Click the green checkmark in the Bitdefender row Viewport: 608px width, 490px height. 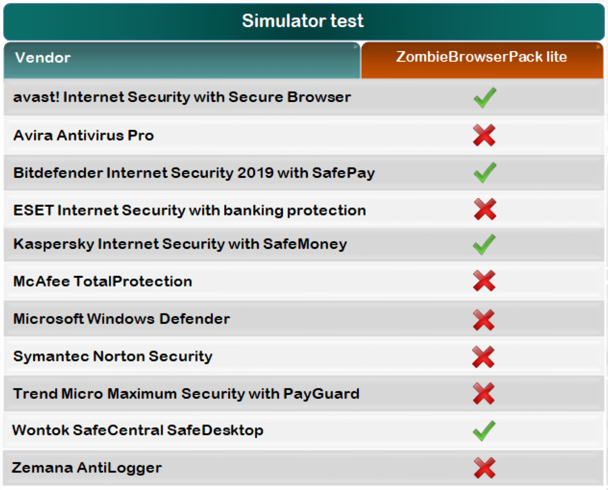pyautogui.click(x=485, y=173)
